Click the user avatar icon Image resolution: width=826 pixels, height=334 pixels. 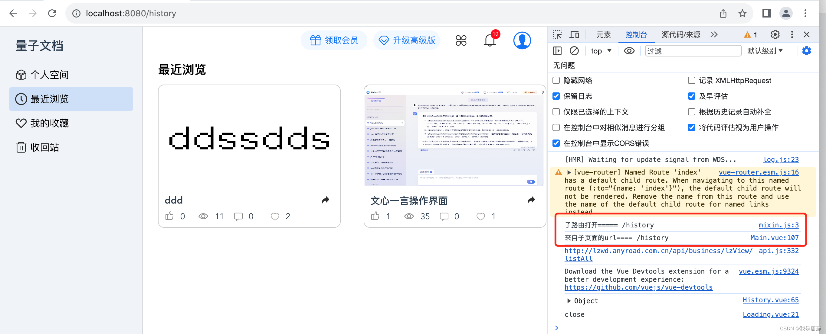click(x=522, y=41)
